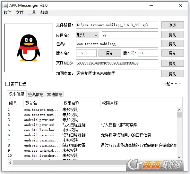Click the 浏览 browse button
The height and width of the screenshot is (174, 190).
(x=173, y=25)
